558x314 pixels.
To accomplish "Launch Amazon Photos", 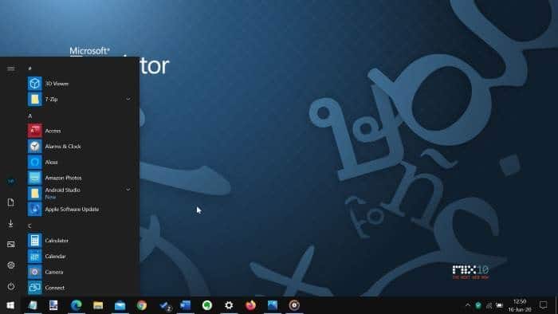I will (x=80, y=178).
